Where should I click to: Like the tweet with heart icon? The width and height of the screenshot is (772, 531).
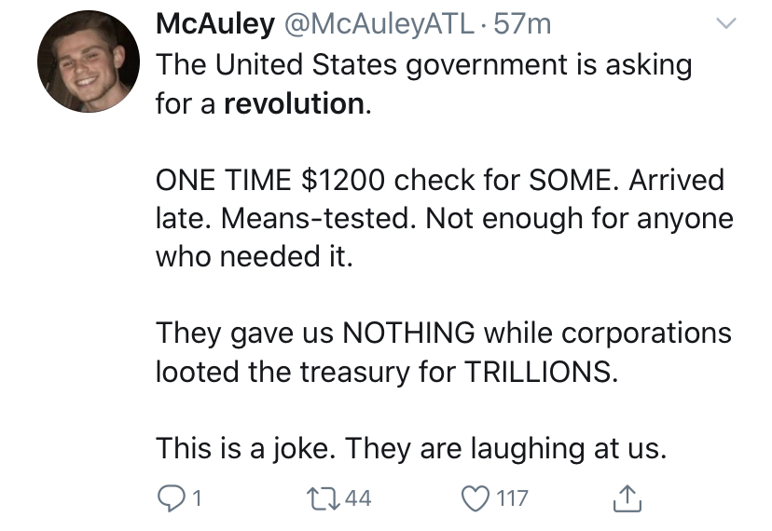476,498
